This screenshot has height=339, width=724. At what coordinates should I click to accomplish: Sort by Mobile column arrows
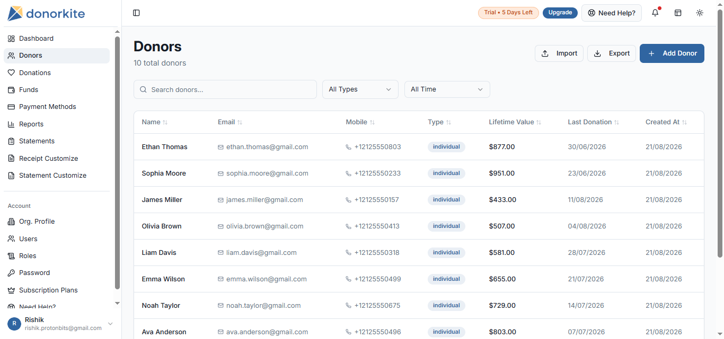click(372, 122)
